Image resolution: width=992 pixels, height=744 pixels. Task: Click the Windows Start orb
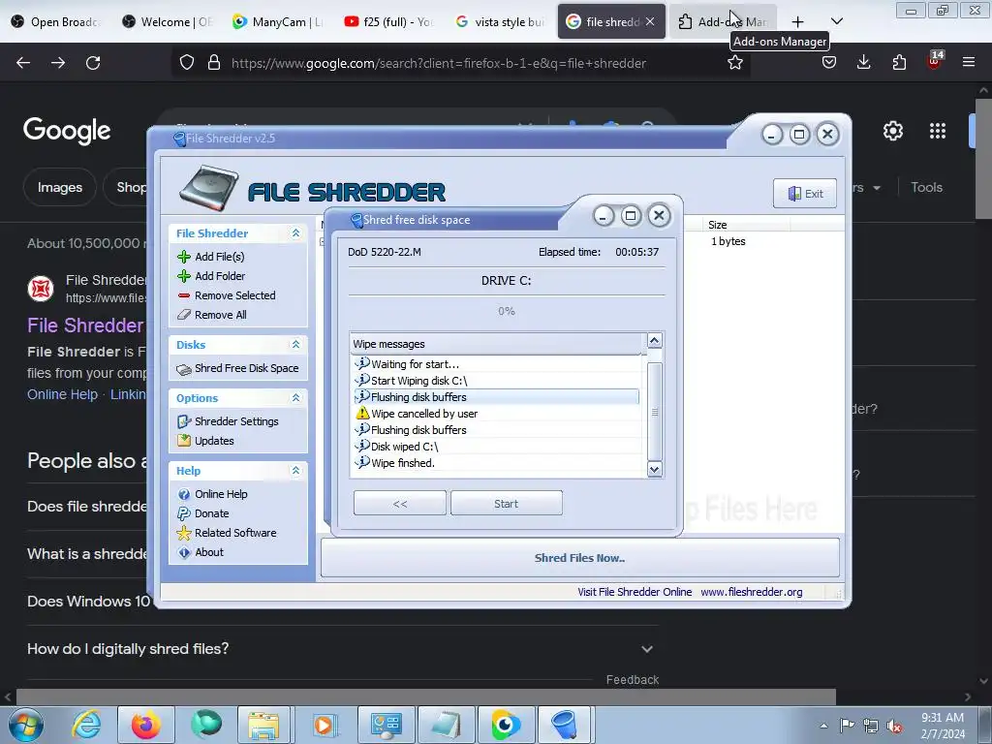tap(25, 725)
